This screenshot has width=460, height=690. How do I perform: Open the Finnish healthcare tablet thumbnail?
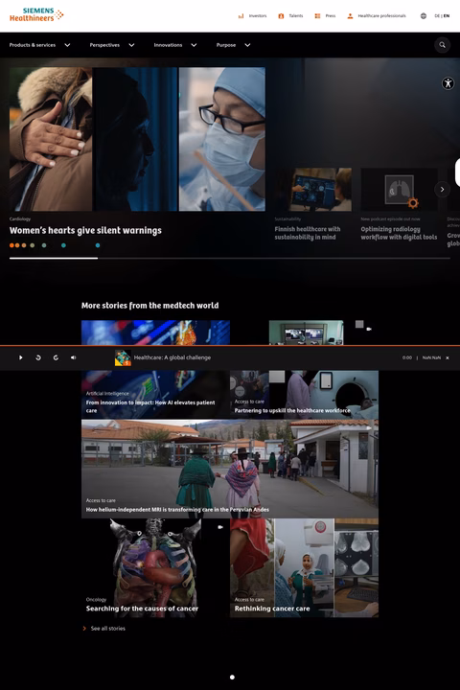[x=313, y=190]
